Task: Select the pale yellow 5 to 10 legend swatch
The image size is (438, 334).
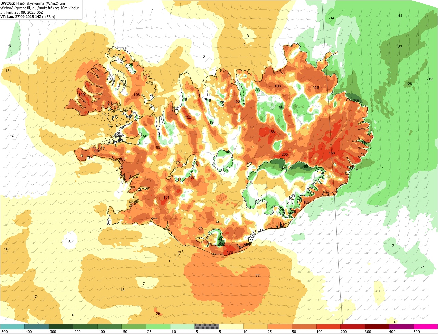Action: (231, 326)
